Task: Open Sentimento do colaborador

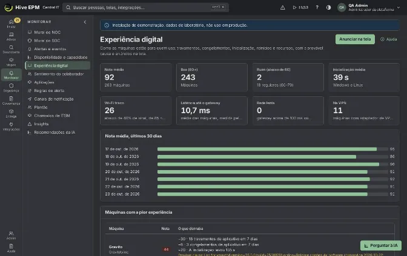Action: click(x=58, y=74)
